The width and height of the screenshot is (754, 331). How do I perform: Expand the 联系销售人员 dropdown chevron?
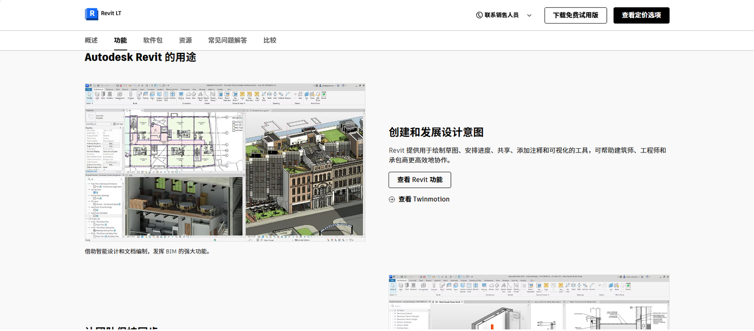pyautogui.click(x=529, y=16)
